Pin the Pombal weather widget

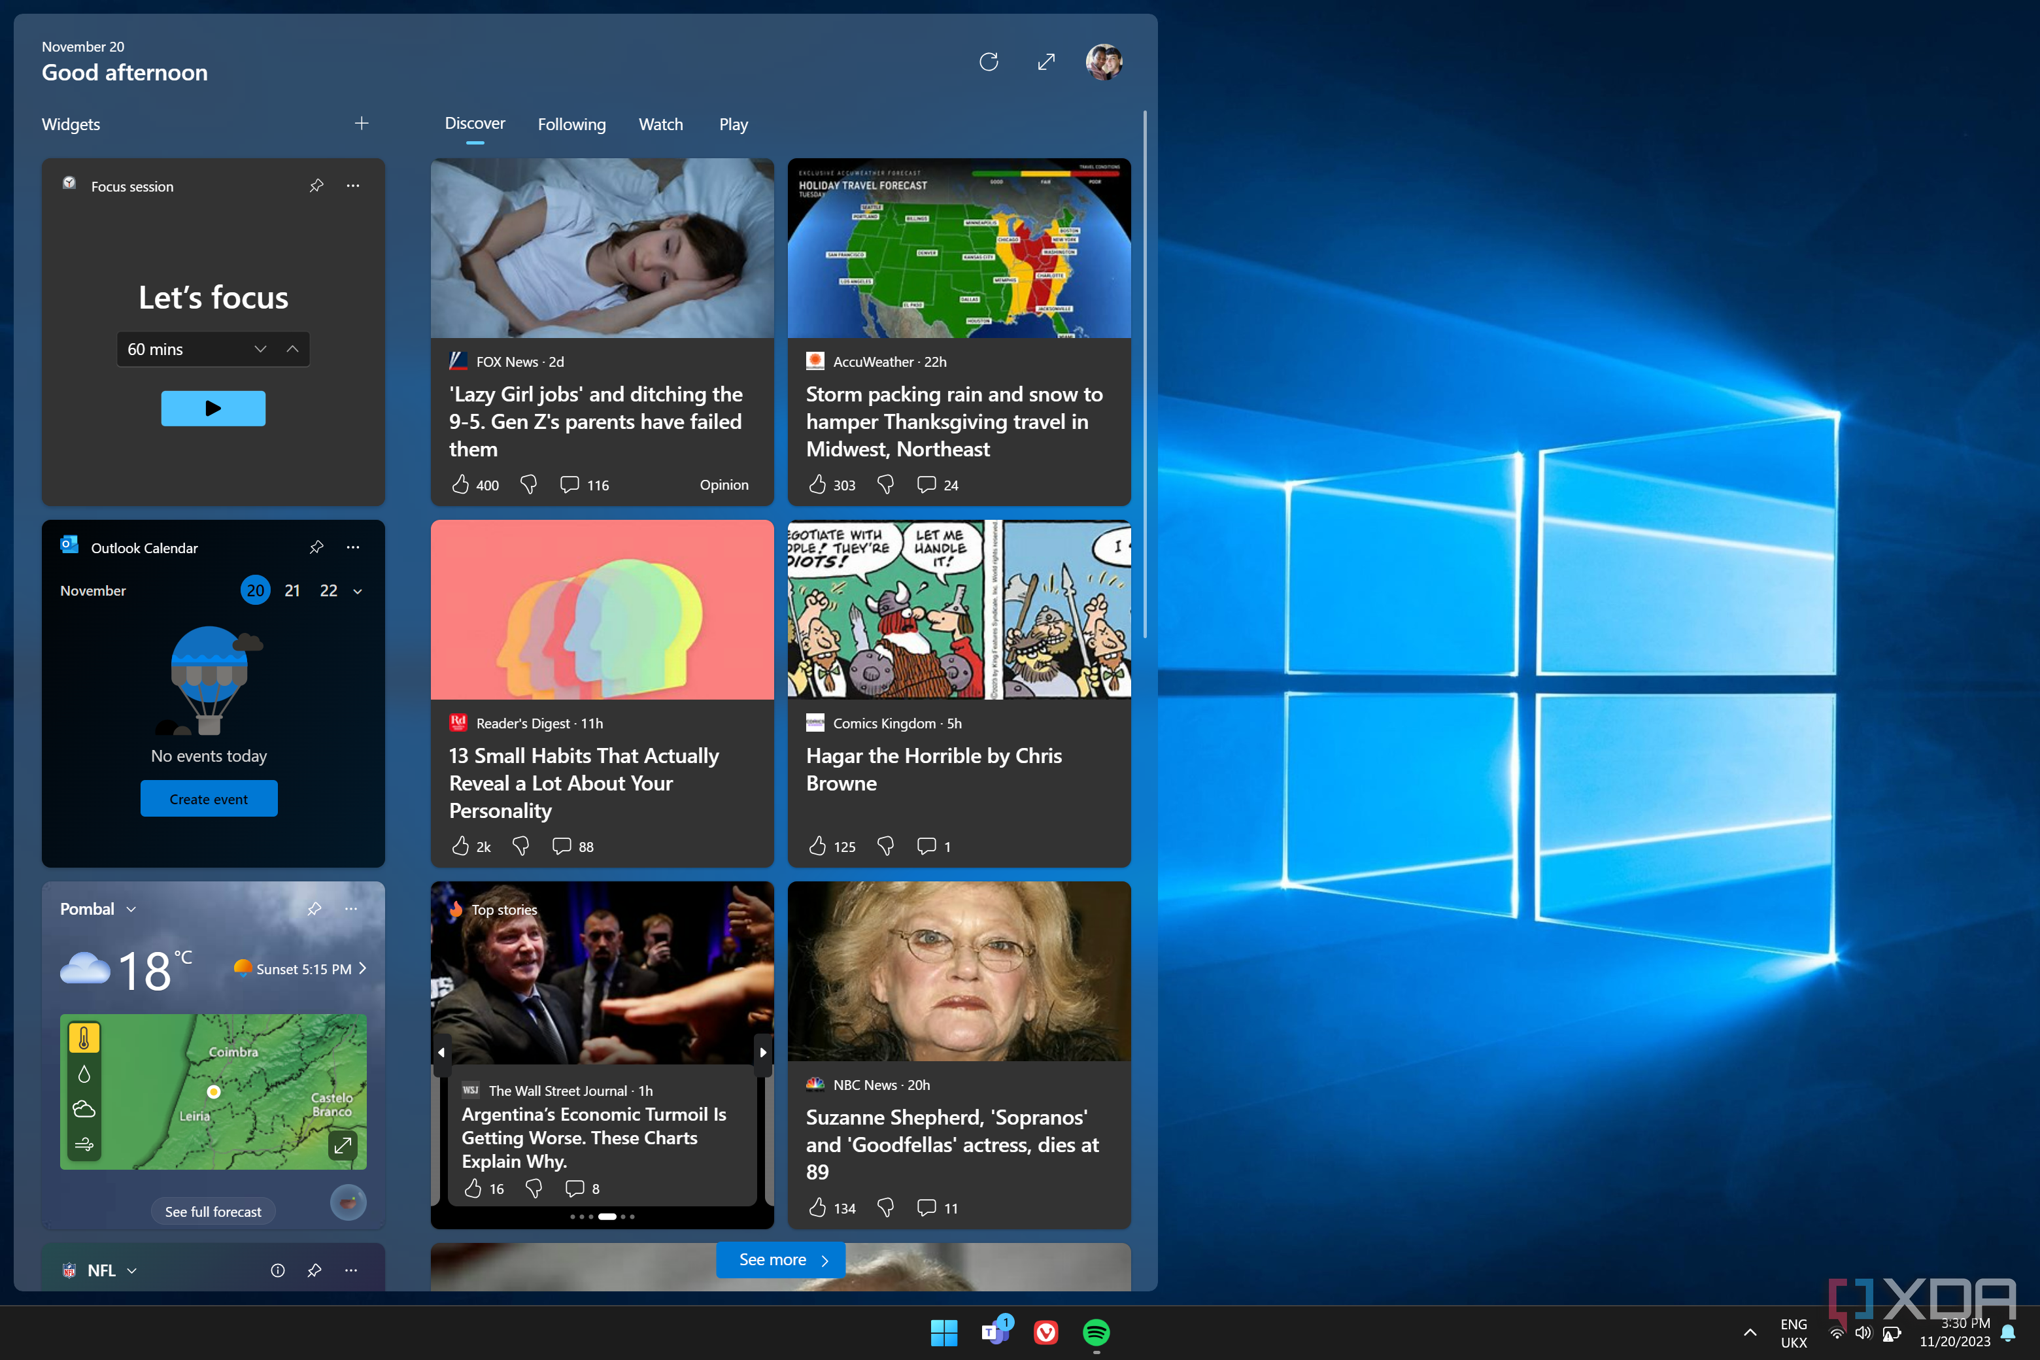click(315, 908)
